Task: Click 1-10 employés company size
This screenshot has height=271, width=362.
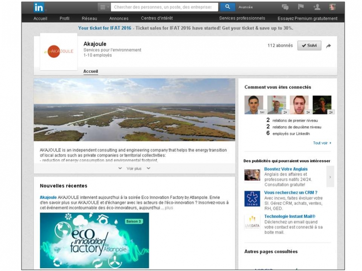Action: click(x=97, y=55)
